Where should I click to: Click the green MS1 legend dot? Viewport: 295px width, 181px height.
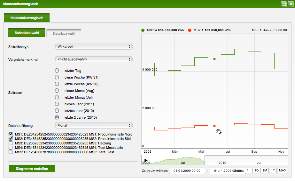143,30
